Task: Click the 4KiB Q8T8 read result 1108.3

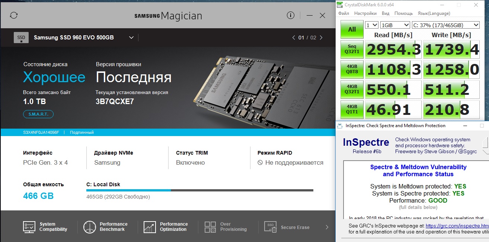Action: 393,70
